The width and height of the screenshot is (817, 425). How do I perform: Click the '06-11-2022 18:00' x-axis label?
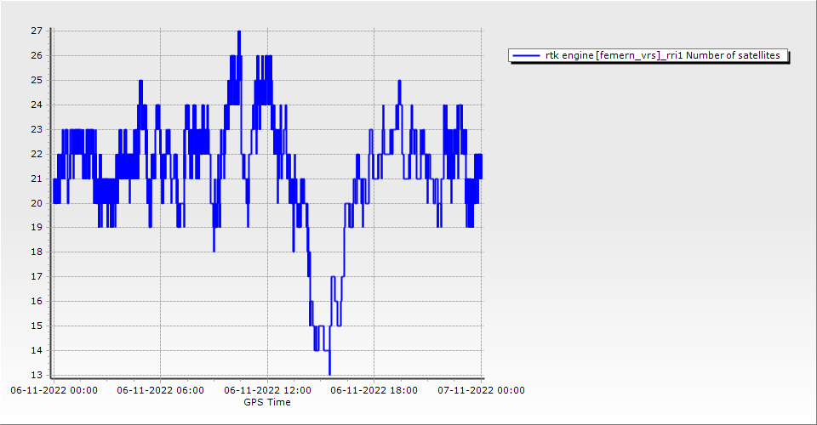[x=374, y=390]
